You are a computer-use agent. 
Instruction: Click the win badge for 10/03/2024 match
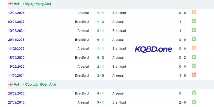[194, 30]
